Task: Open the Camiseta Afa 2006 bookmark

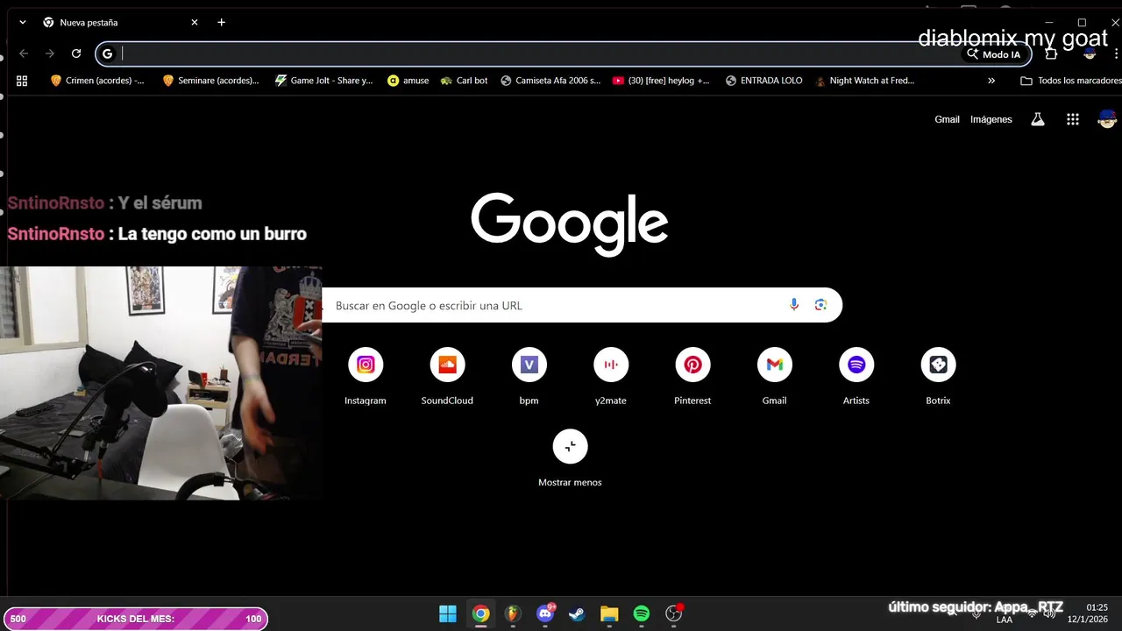Action: click(x=550, y=81)
